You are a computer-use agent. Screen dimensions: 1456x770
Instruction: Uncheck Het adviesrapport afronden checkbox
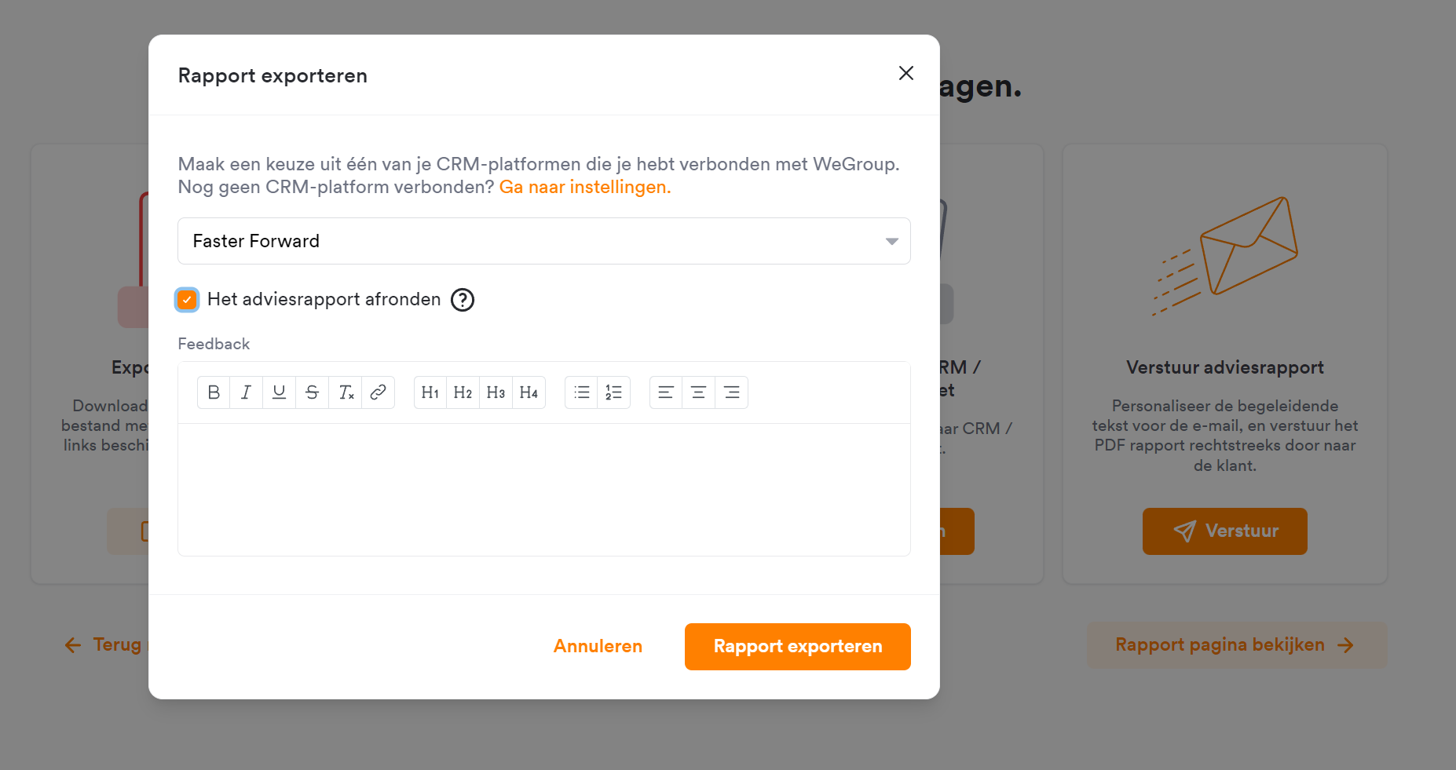pos(187,300)
